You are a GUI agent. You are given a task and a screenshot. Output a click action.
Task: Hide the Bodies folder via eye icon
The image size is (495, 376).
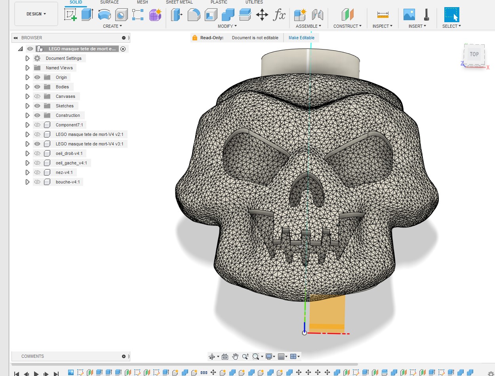(x=37, y=87)
